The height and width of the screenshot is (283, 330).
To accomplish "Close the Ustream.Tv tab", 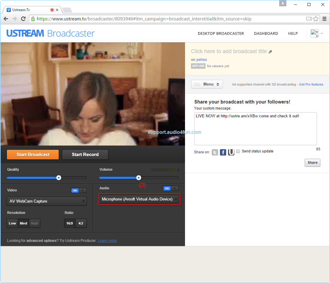I will pyautogui.click(x=57, y=10).
